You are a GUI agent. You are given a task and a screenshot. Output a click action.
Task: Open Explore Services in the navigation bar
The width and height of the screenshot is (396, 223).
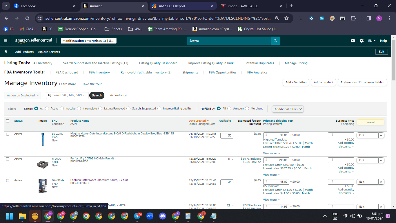[x=49, y=52]
